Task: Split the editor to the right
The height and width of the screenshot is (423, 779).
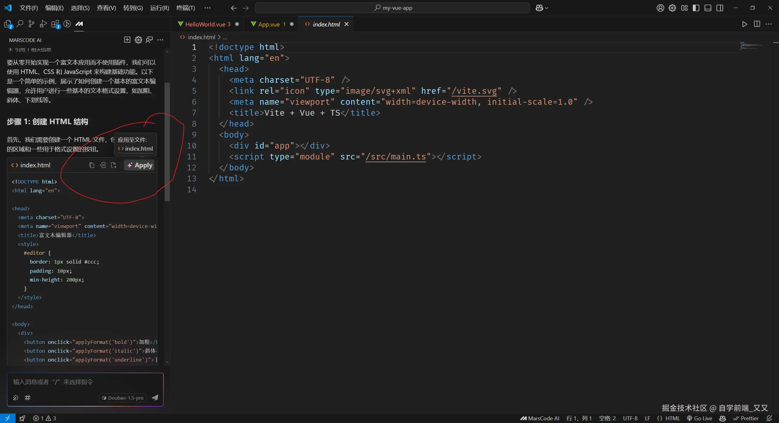Action: point(757,24)
